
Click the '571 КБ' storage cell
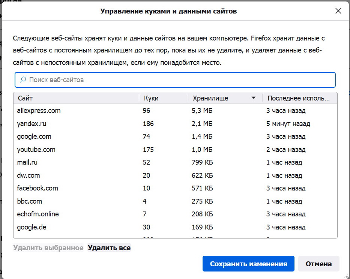(202, 188)
